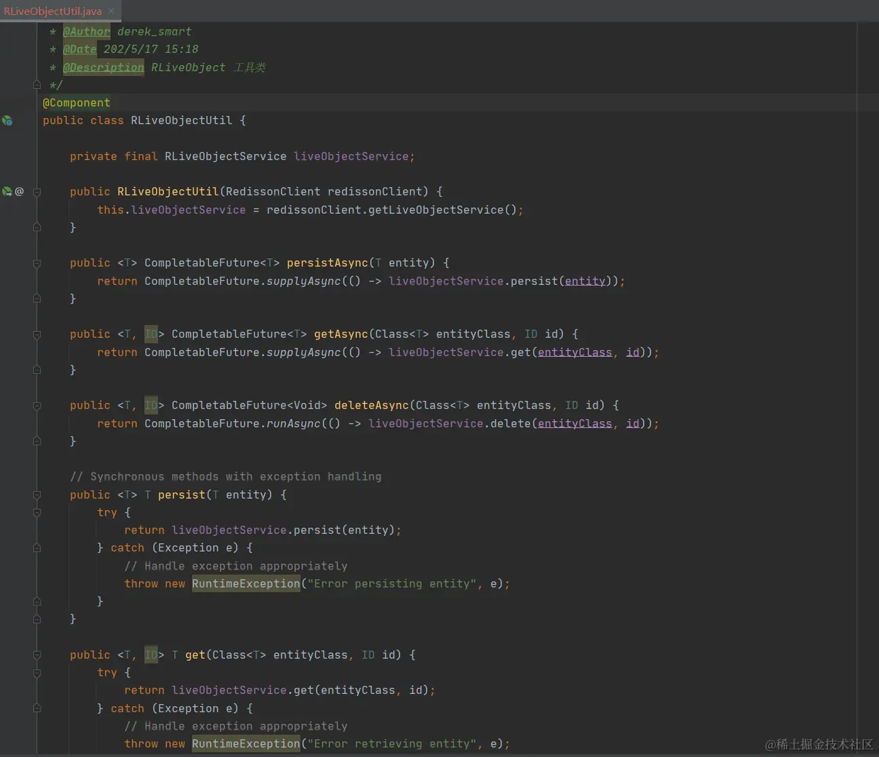Collapse the catch block fold marker in persist method
This screenshot has width=879, height=757.
(x=37, y=548)
